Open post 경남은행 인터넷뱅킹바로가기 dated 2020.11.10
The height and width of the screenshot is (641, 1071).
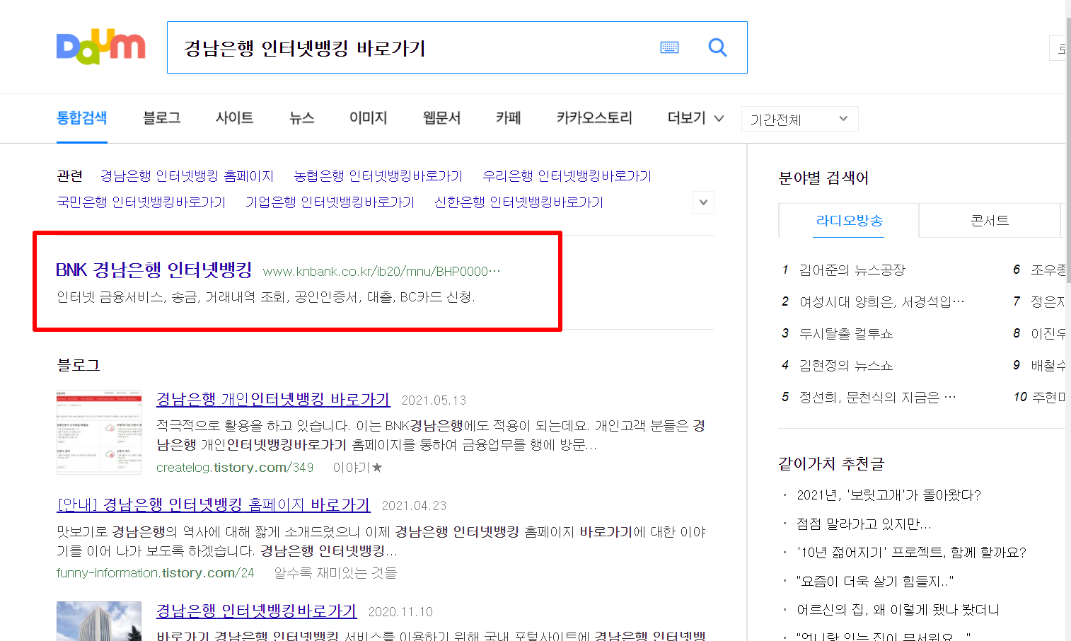256,611
